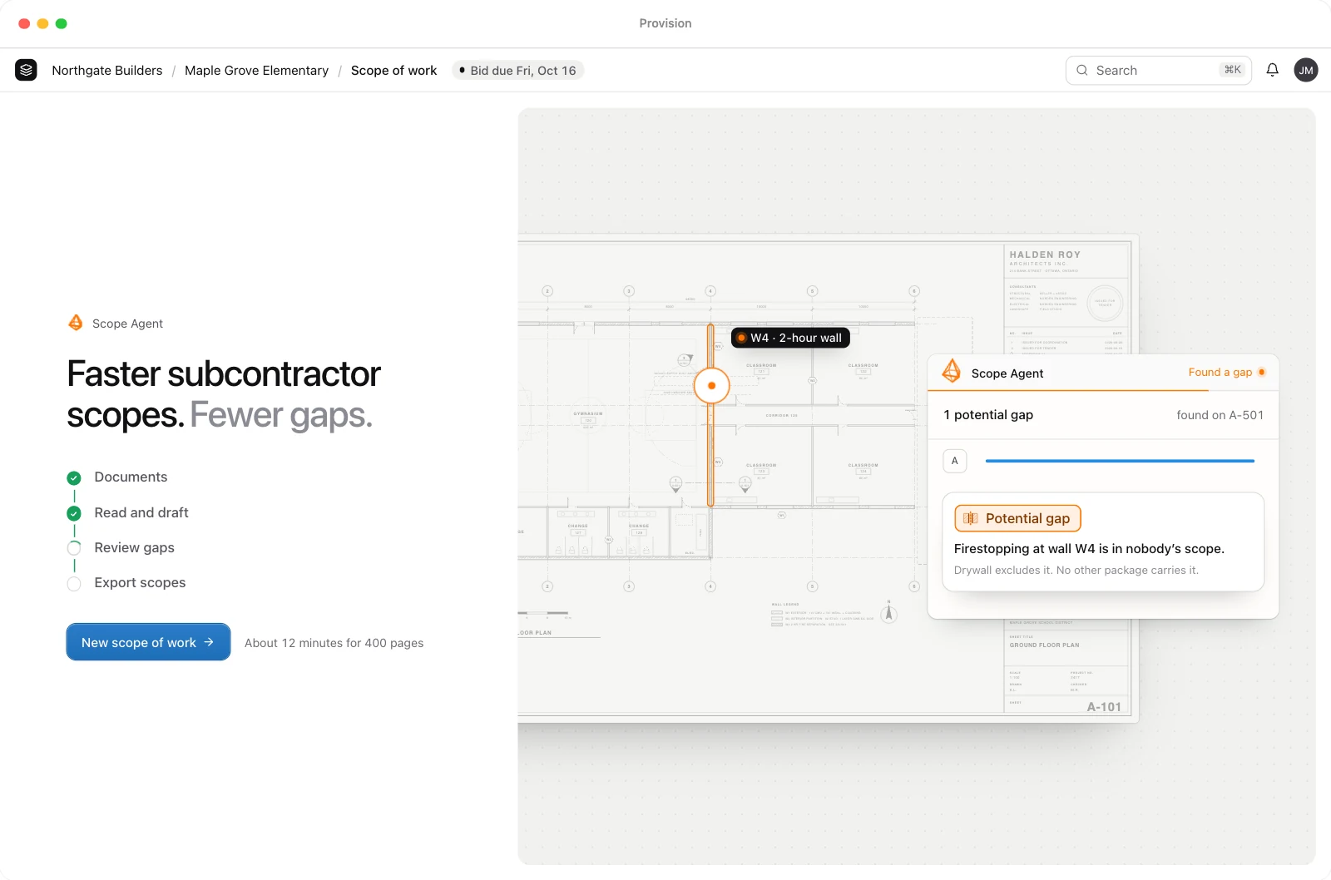The height and width of the screenshot is (880, 1331).
Task: Click the 'found on A-501' reference
Action: point(1220,415)
